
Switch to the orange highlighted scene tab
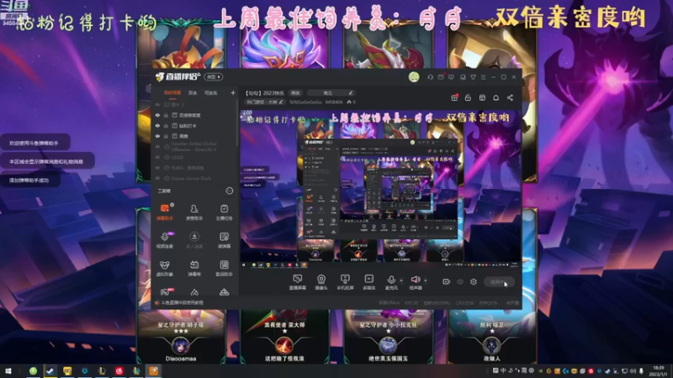(172, 93)
